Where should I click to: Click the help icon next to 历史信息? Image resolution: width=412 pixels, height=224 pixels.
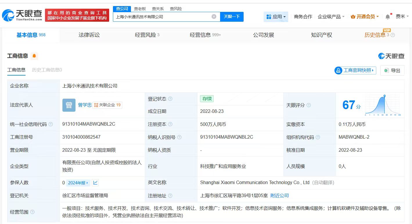[x=393, y=35]
